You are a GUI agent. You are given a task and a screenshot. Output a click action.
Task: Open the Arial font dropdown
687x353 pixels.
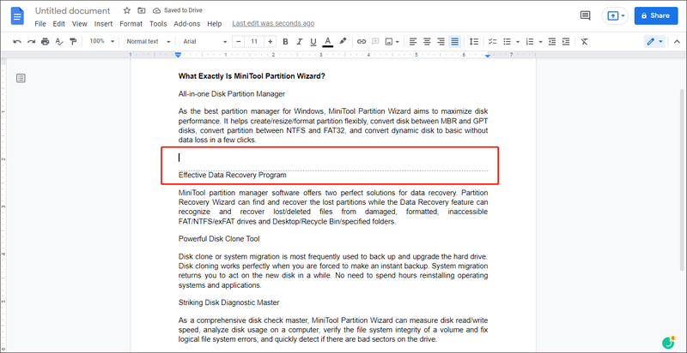(205, 41)
